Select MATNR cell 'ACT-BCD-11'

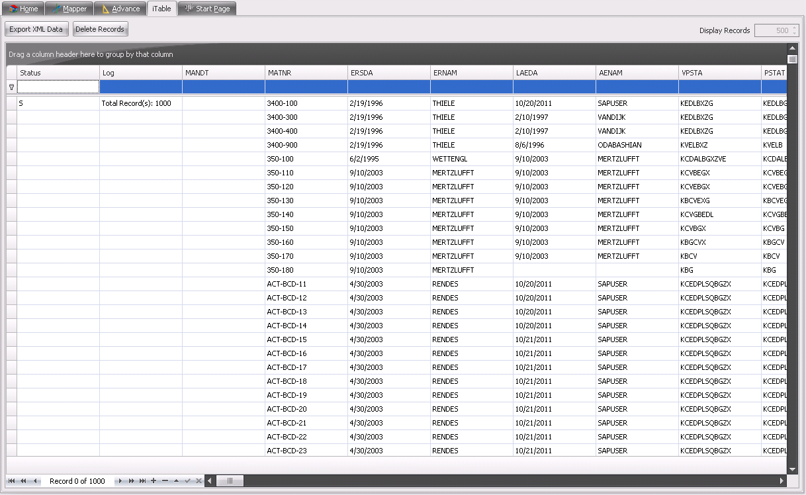coord(306,284)
